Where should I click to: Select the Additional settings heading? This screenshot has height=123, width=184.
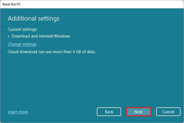click(33, 18)
